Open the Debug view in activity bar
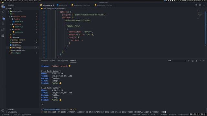207x116 pixels. 3,24
